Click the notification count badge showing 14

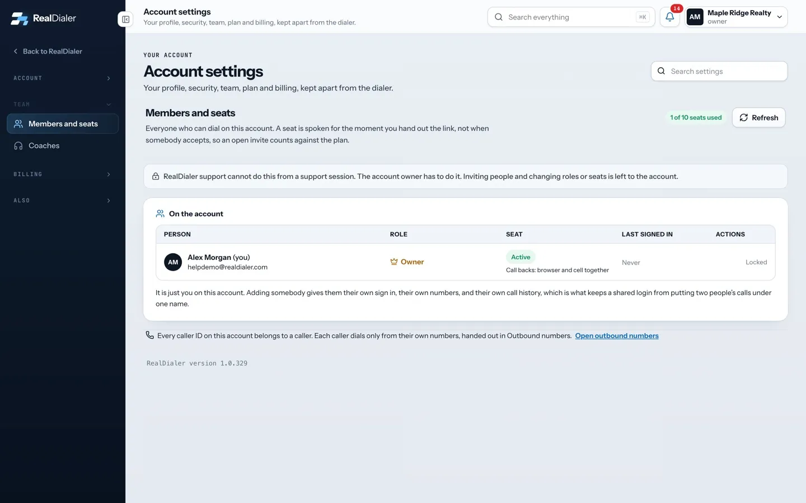(x=677, y=8)
